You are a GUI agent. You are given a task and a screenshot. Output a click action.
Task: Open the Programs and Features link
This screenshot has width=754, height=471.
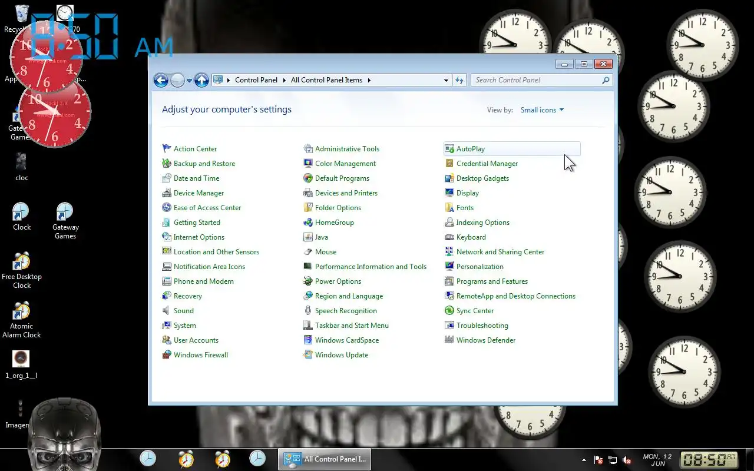pos(492,281)
